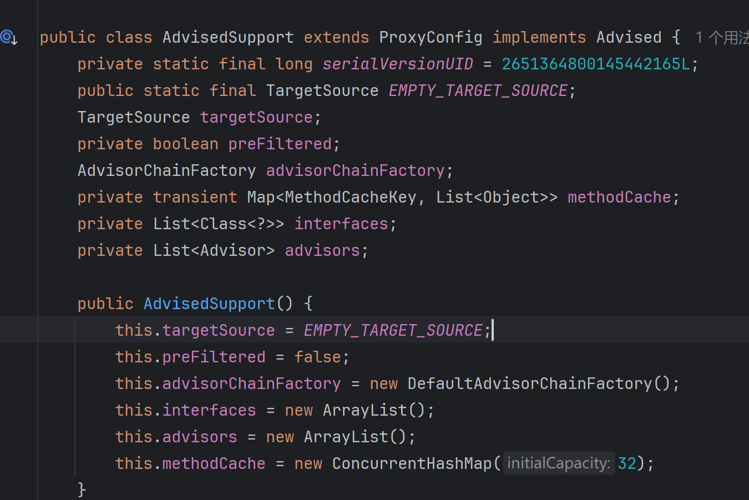Click MethodCacheKey in the Map type
This screenshot has width=749, height=500.
click(350, 198)
